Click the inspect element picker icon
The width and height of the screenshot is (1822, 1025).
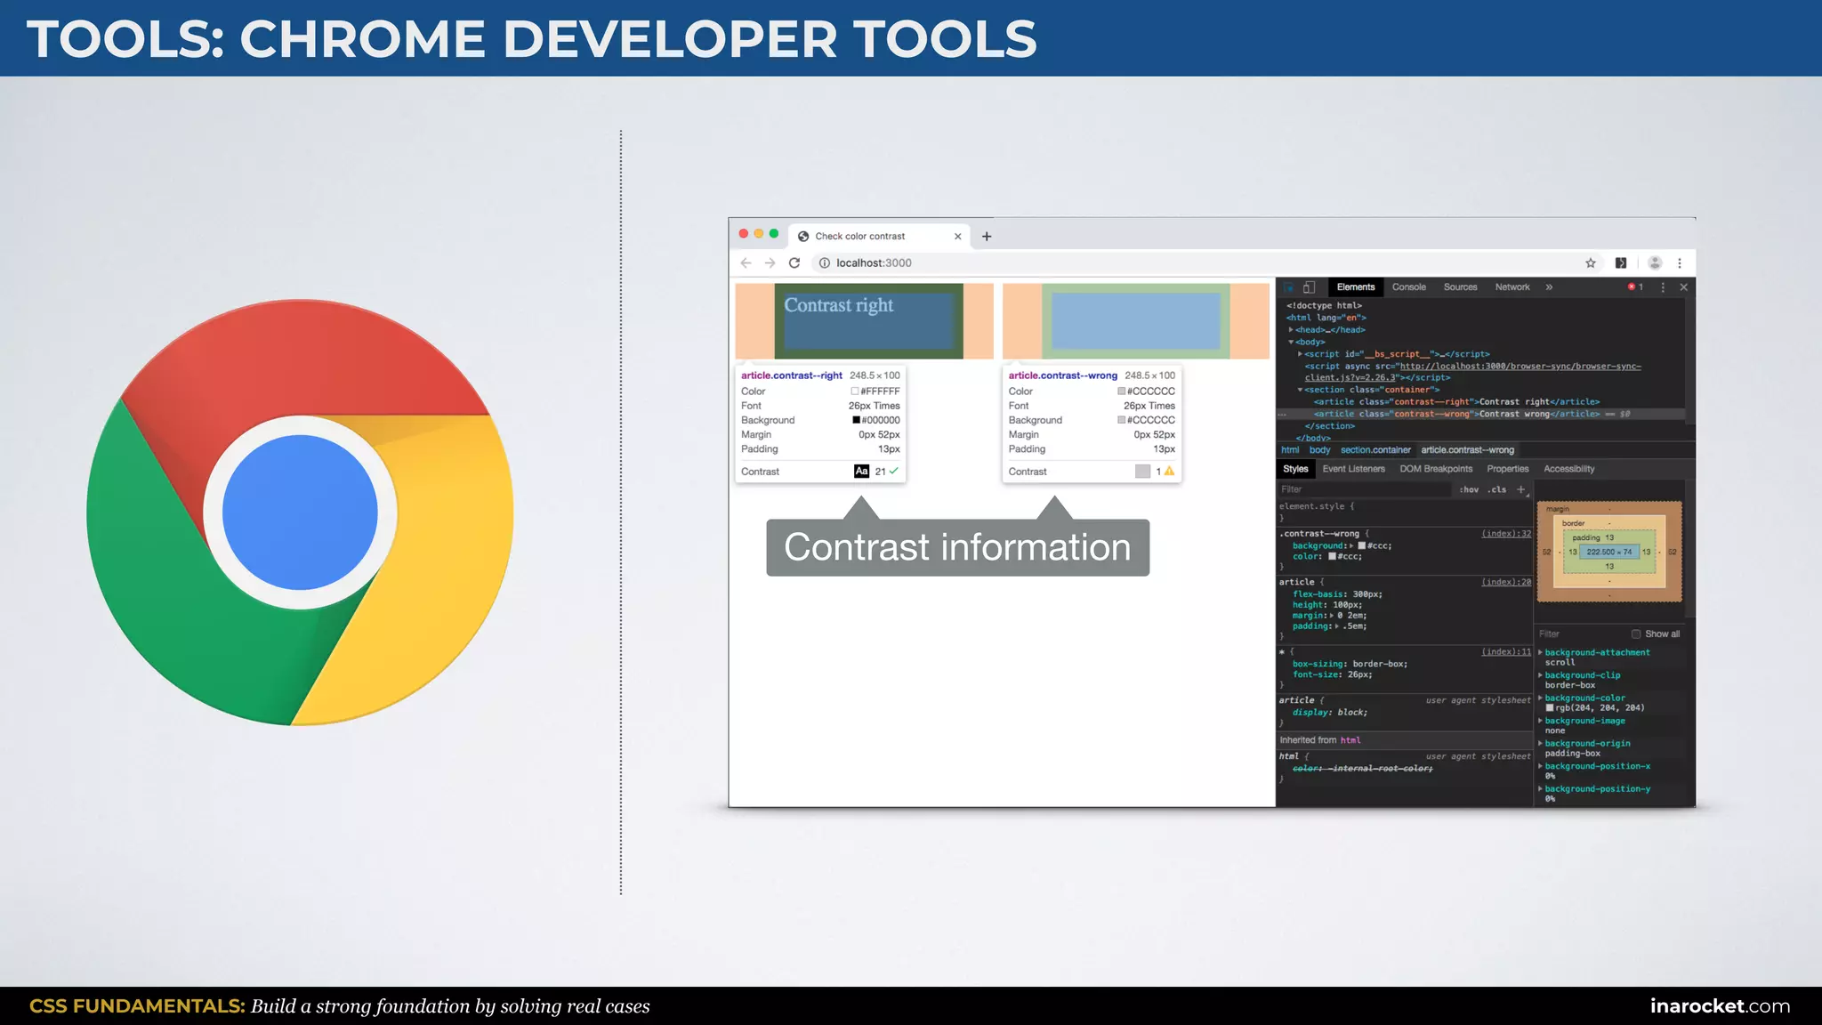pos(1289,287)
